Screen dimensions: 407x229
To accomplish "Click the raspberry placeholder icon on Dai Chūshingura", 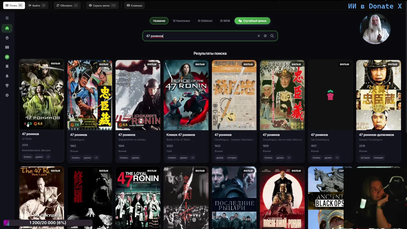I will pyautogui.click(x=330, y=95).
